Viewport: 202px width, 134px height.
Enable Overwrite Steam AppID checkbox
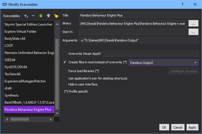click(65, 54)
